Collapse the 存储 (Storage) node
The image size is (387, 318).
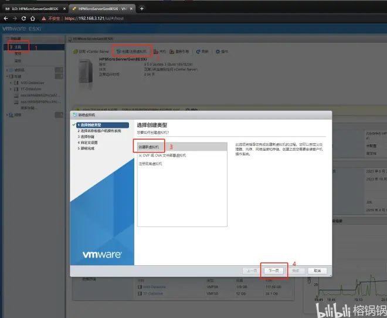point(7,76)
